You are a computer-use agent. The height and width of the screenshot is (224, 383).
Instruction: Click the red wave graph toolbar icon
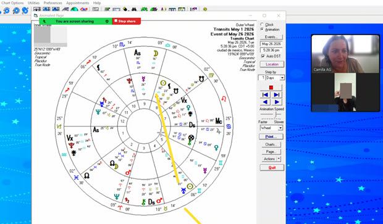pos(83,9)
